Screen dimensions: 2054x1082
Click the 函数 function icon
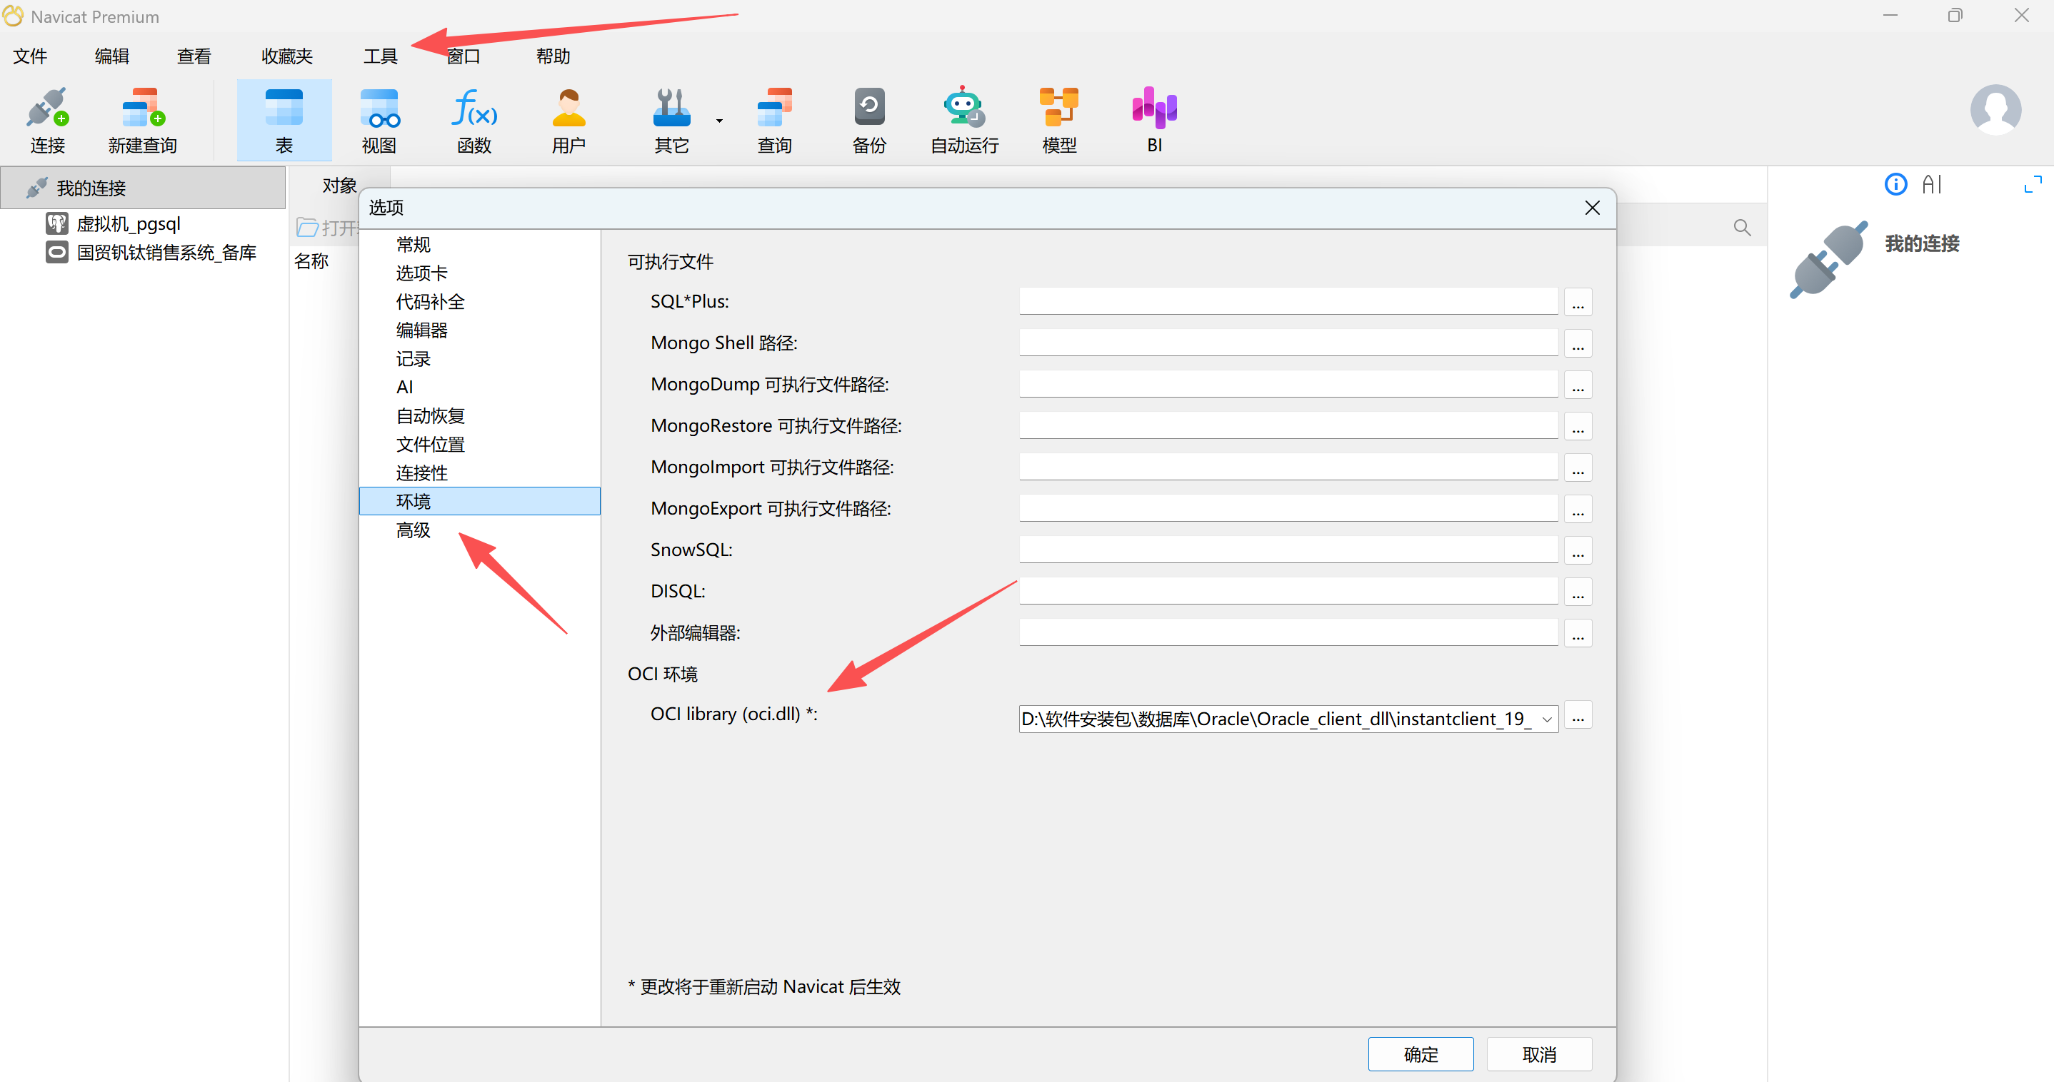pyautogui.click(x=474, y=121)
